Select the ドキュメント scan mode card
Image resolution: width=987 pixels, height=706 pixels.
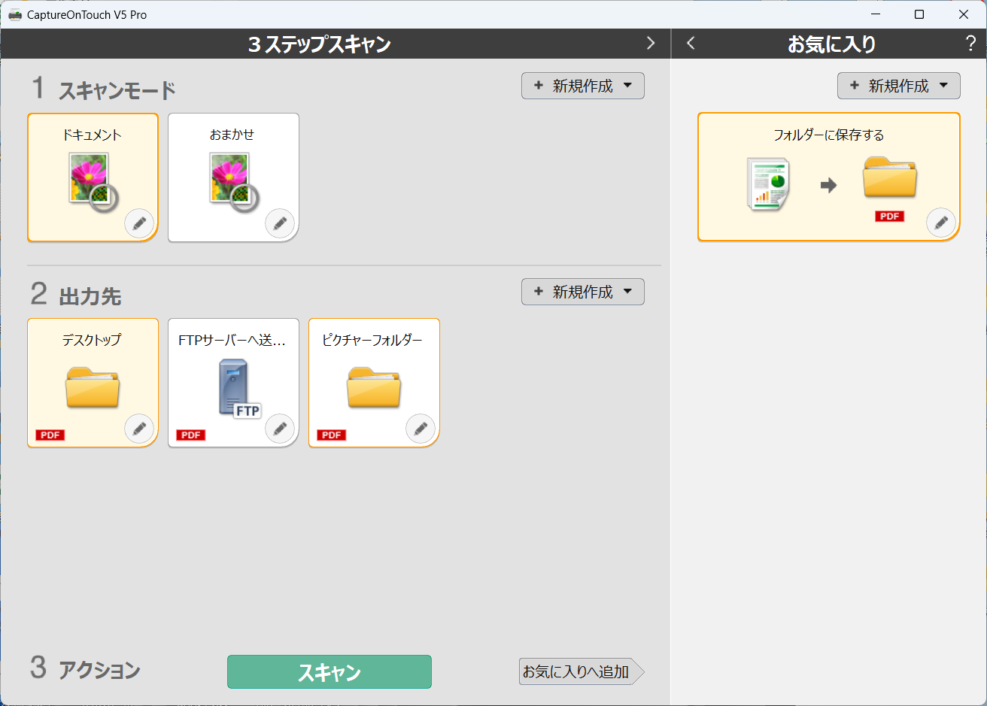point(93,177)
